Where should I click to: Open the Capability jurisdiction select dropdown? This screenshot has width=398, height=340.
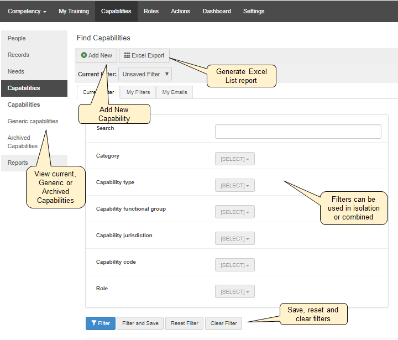tap(234, 239)
